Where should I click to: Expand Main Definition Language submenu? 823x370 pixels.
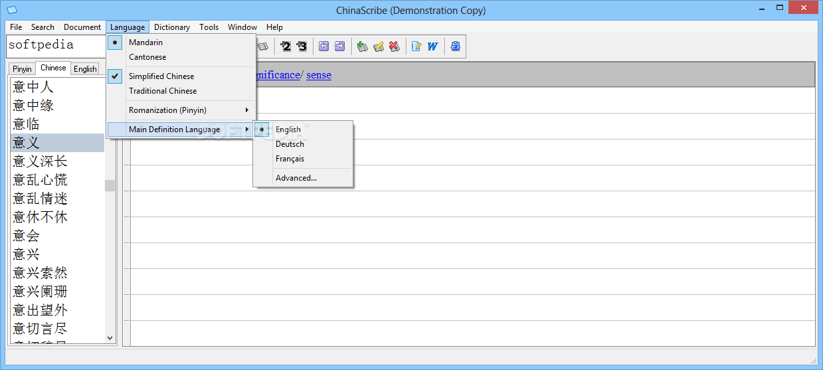pos(181,130)
